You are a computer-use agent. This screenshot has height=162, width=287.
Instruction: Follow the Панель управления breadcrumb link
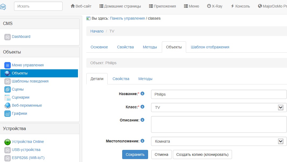coord(127,18)
